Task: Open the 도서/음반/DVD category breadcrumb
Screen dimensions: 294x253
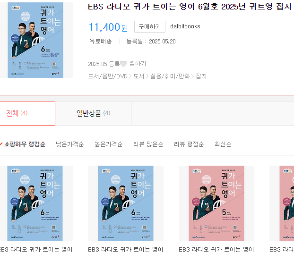Action: (108, 76)
